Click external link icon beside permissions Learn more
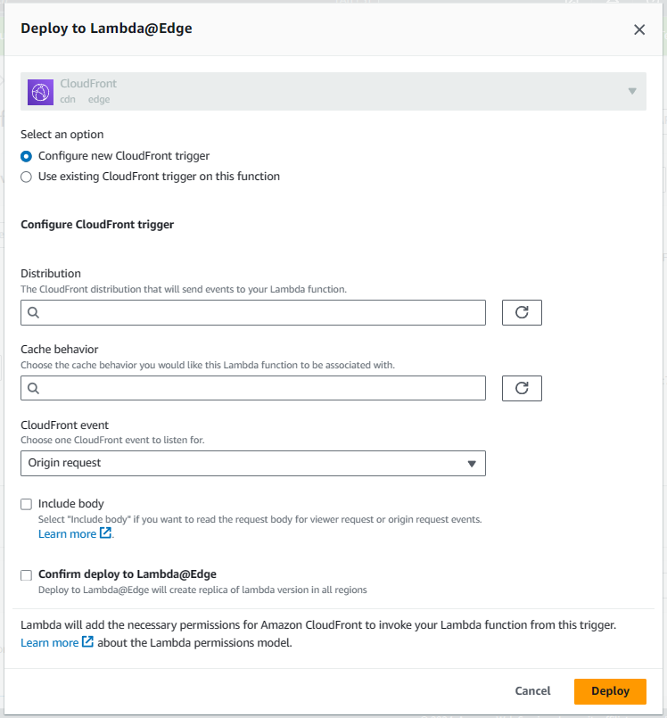 (x=87, y=642)
